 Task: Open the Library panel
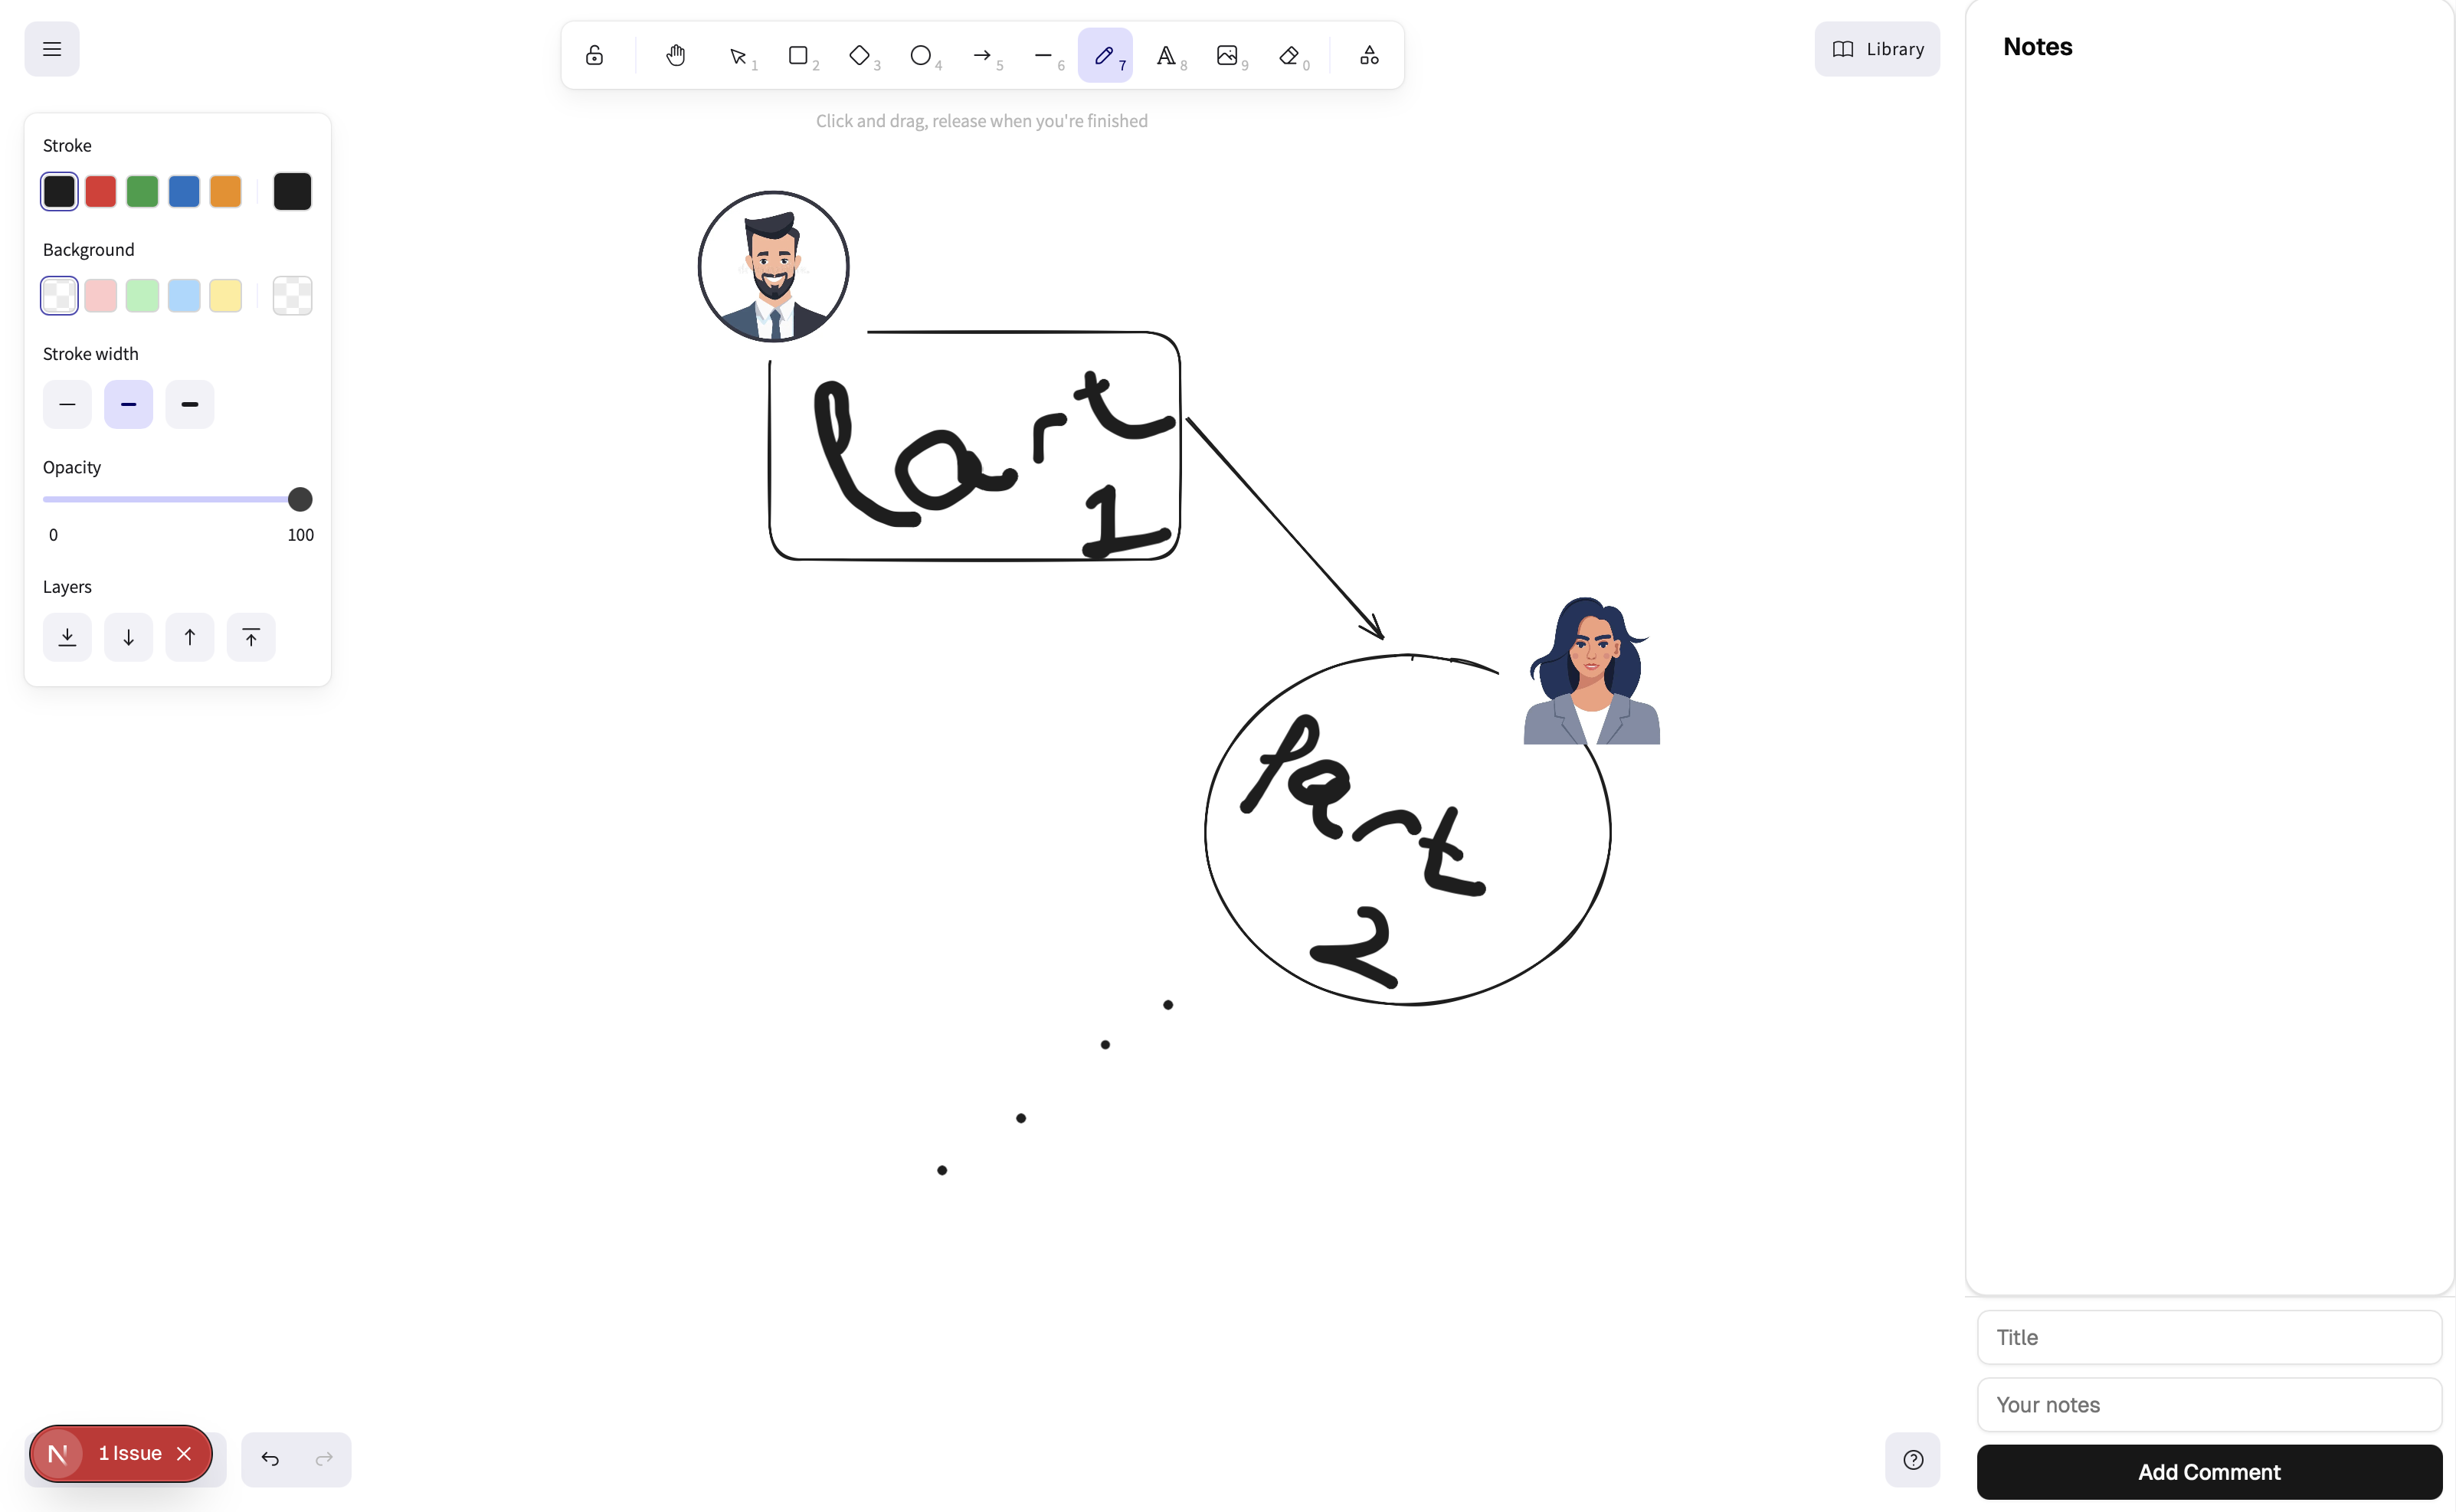1877,49
